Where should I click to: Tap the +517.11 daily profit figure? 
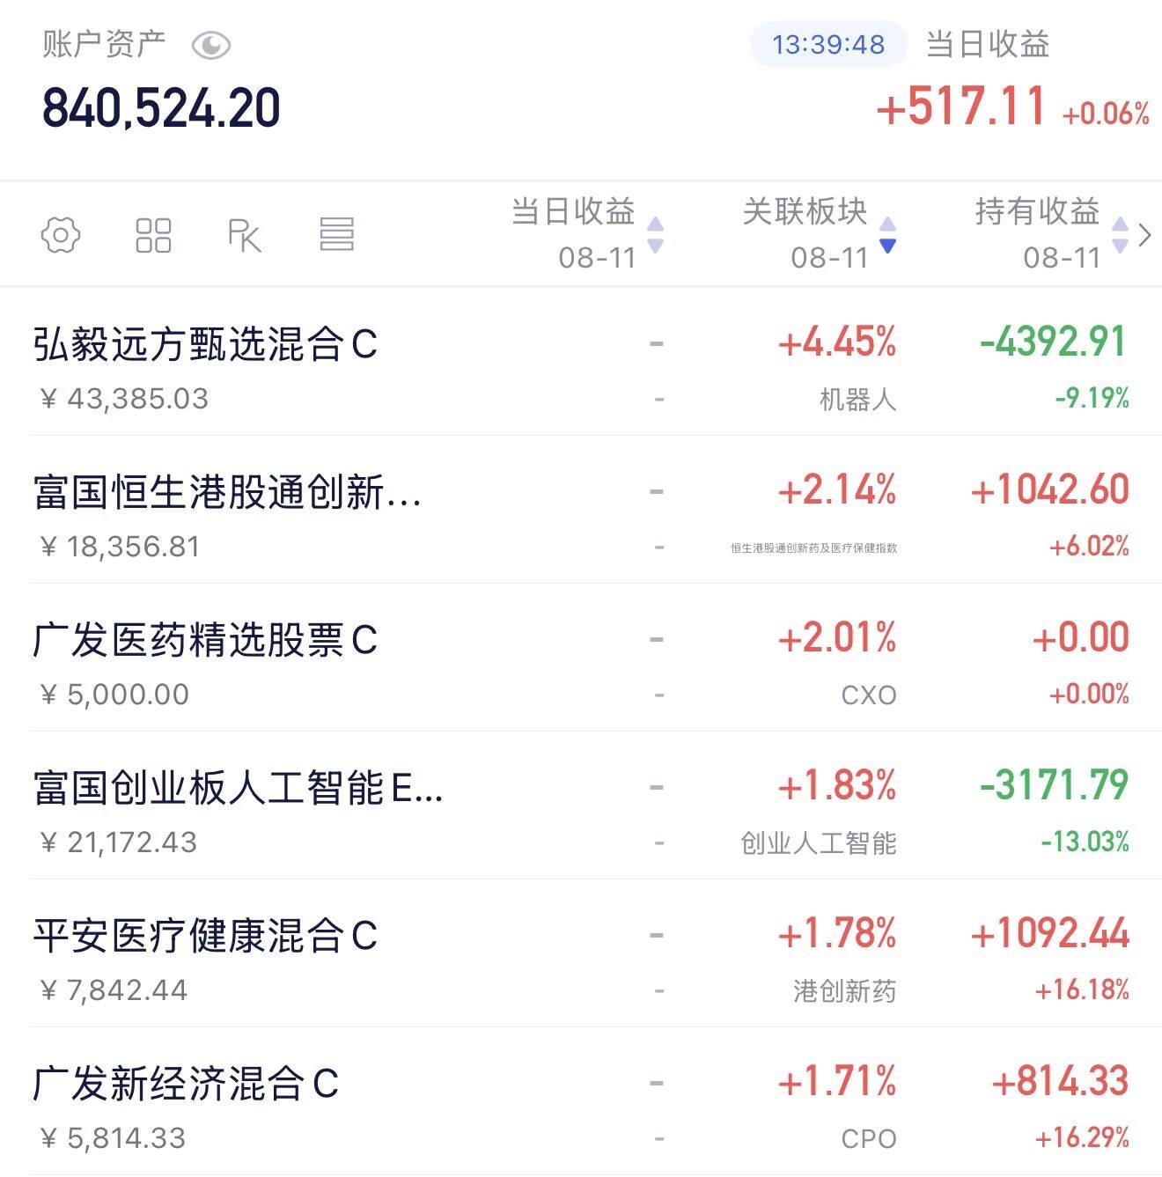(960, 107)
